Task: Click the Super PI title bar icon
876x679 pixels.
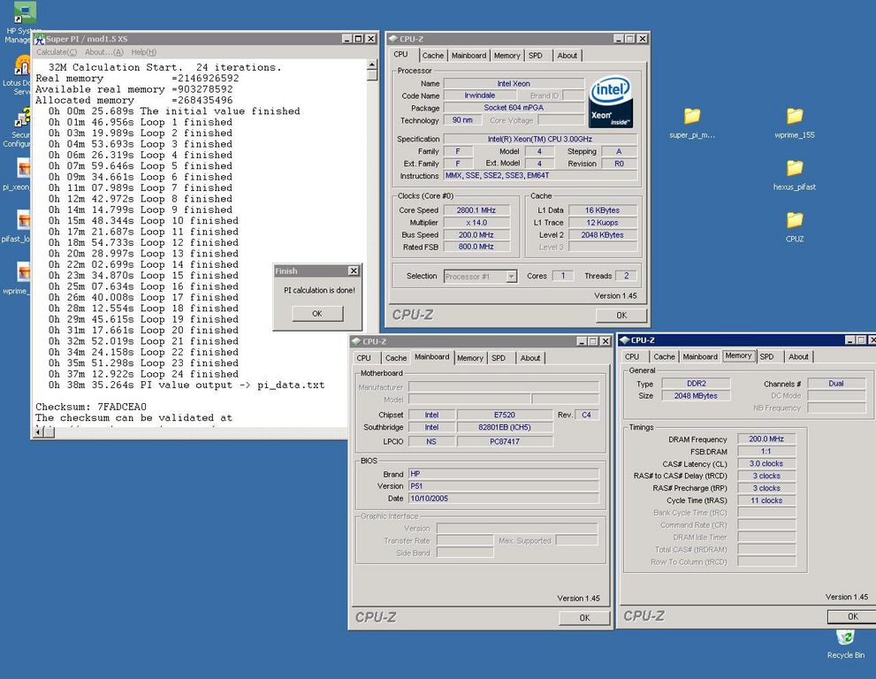Action: point(39,39)
